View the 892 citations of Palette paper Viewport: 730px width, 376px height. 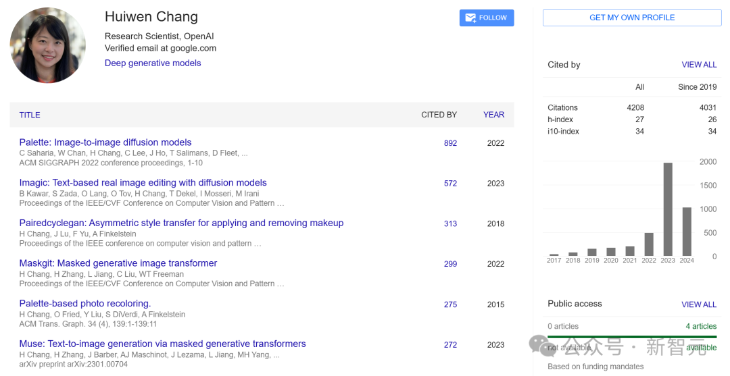point(450,143)
